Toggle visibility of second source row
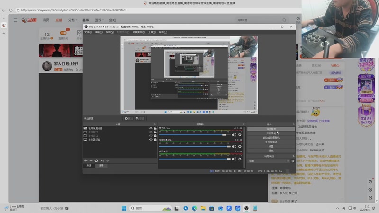The width and height of the screenshot is (379, 213). (151, 132)
